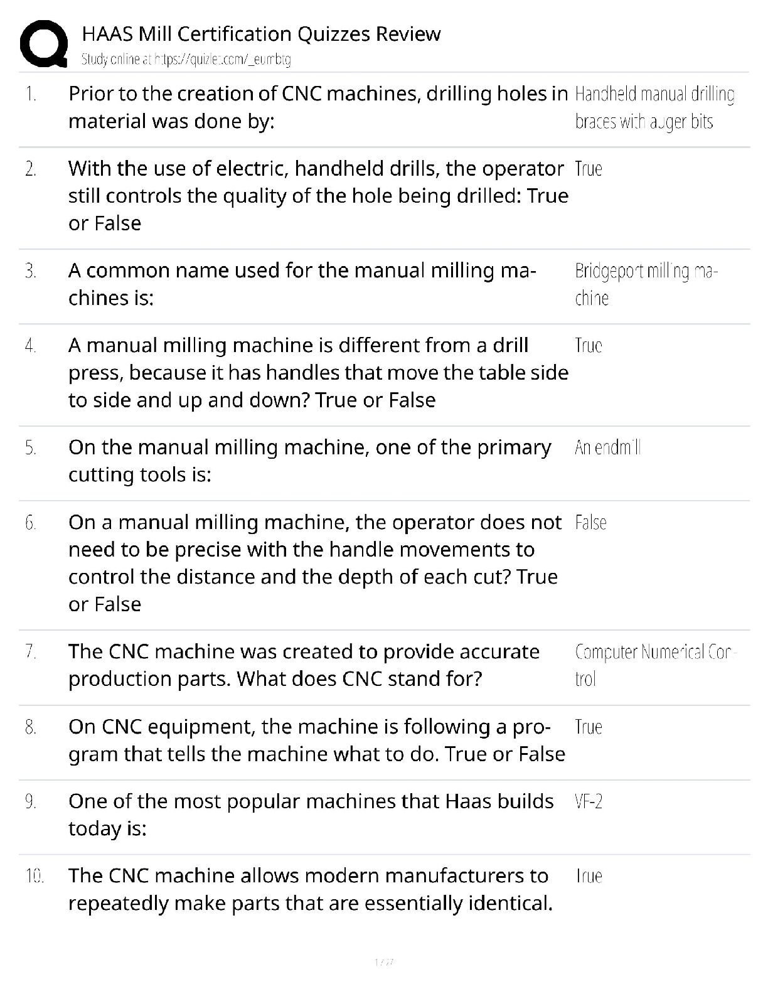Click the 'VF-2' answer
Viewport: 768px width, 994px height.
588,802
